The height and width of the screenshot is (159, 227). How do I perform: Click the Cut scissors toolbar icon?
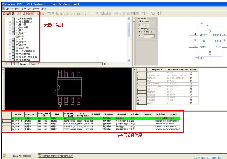(23, 14)
